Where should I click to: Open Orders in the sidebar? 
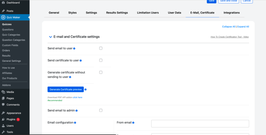tap(6, 50)
